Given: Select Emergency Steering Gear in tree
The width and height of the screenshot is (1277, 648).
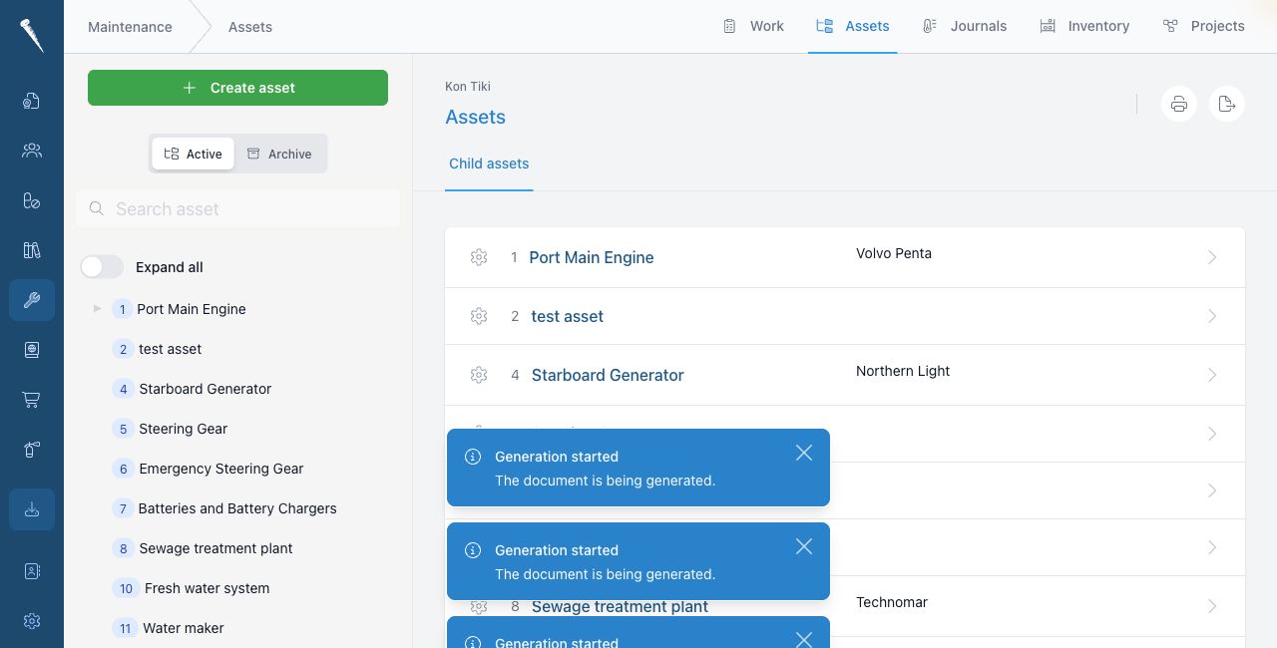Looking at the screenshot, I should point(221,469).
